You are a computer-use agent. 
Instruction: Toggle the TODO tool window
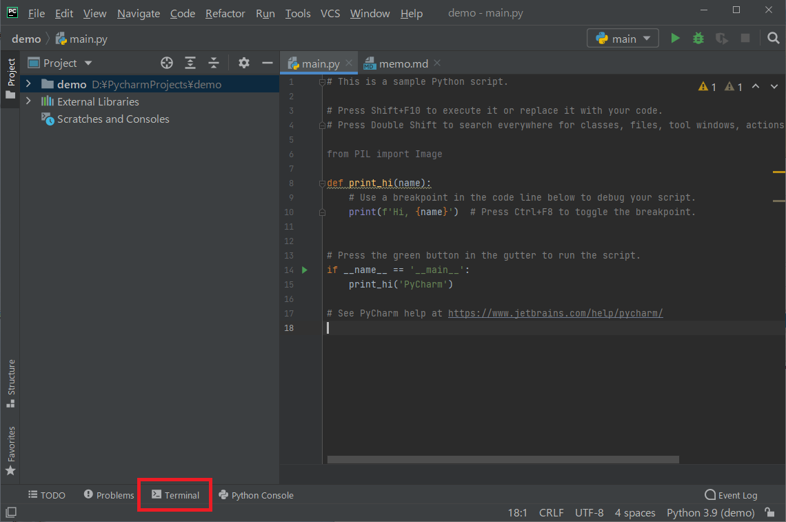(x=47, y=495)
